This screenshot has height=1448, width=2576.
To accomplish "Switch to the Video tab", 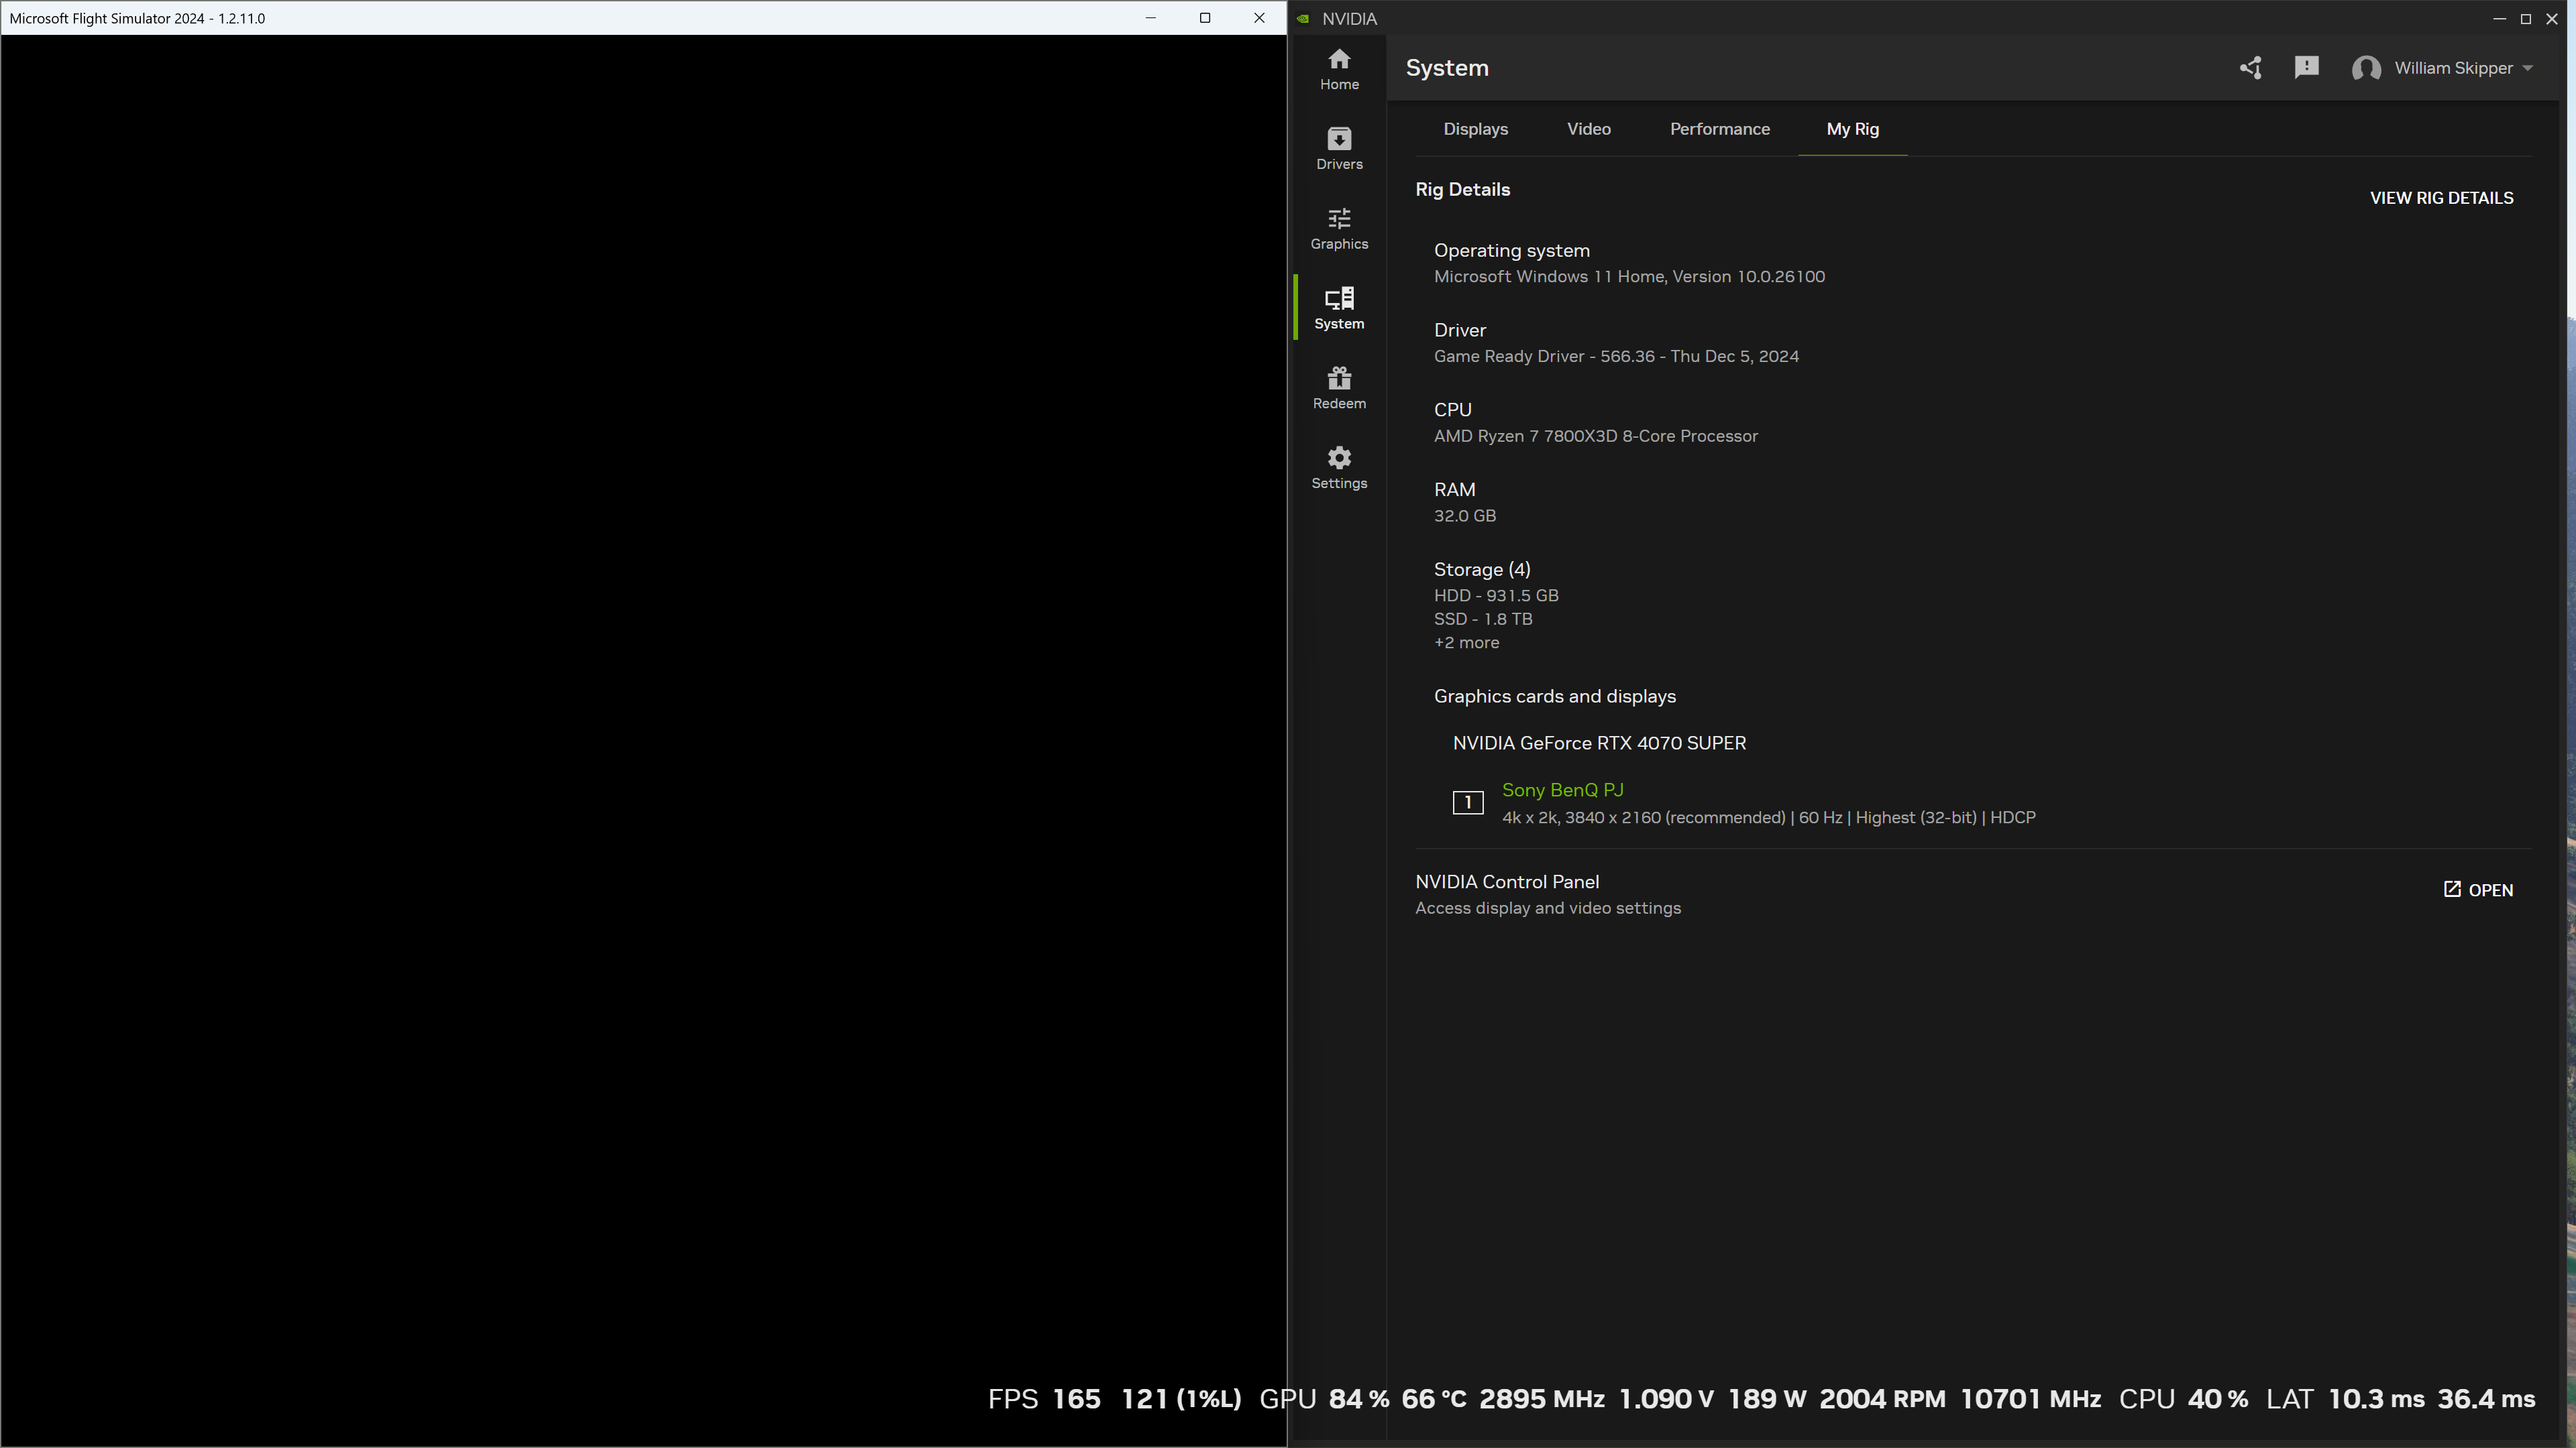I will click(1588, 129).
